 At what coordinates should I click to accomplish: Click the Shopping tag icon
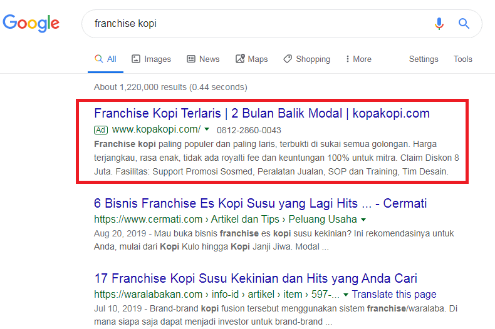coord(288,59)
